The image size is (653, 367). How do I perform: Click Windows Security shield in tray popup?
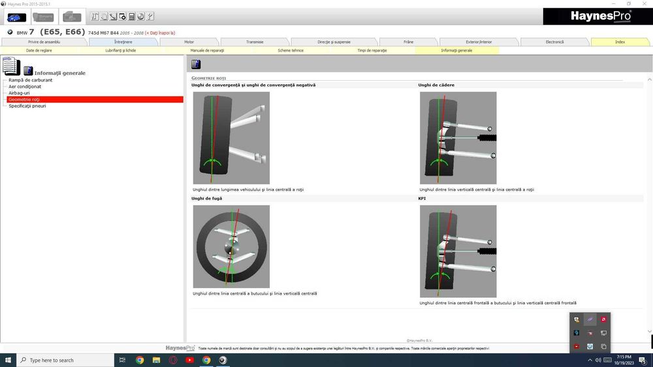coord(577,319)
